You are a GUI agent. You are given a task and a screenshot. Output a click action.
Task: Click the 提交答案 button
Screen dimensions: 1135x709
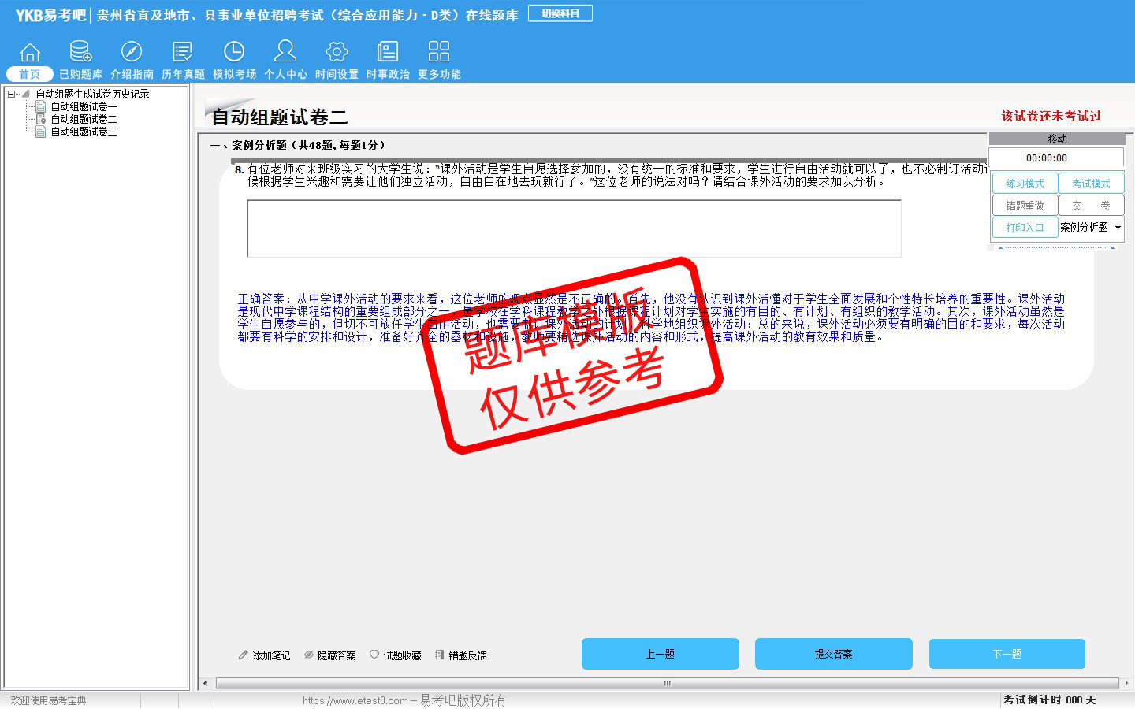coord(833,654)
